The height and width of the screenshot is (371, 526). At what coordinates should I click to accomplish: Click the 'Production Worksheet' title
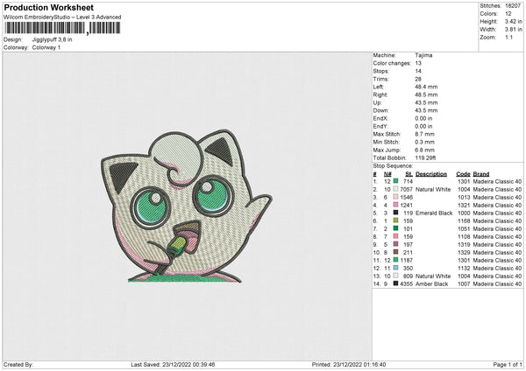[49, 7]
